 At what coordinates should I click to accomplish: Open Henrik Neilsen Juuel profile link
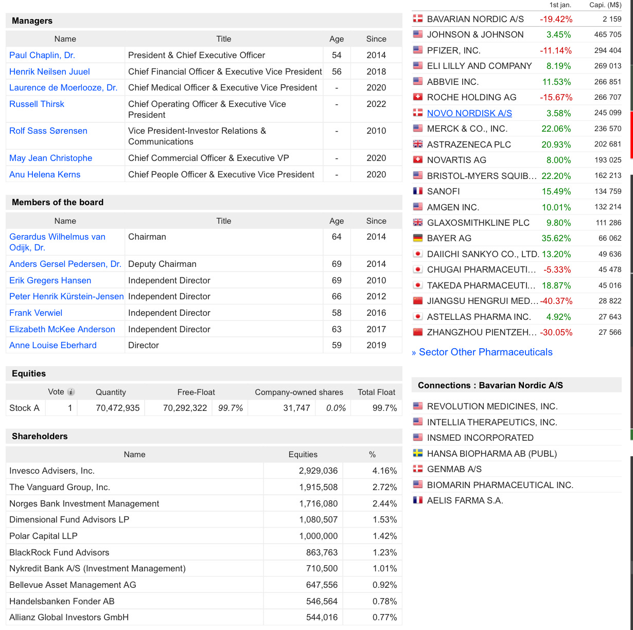coord(49,71)
